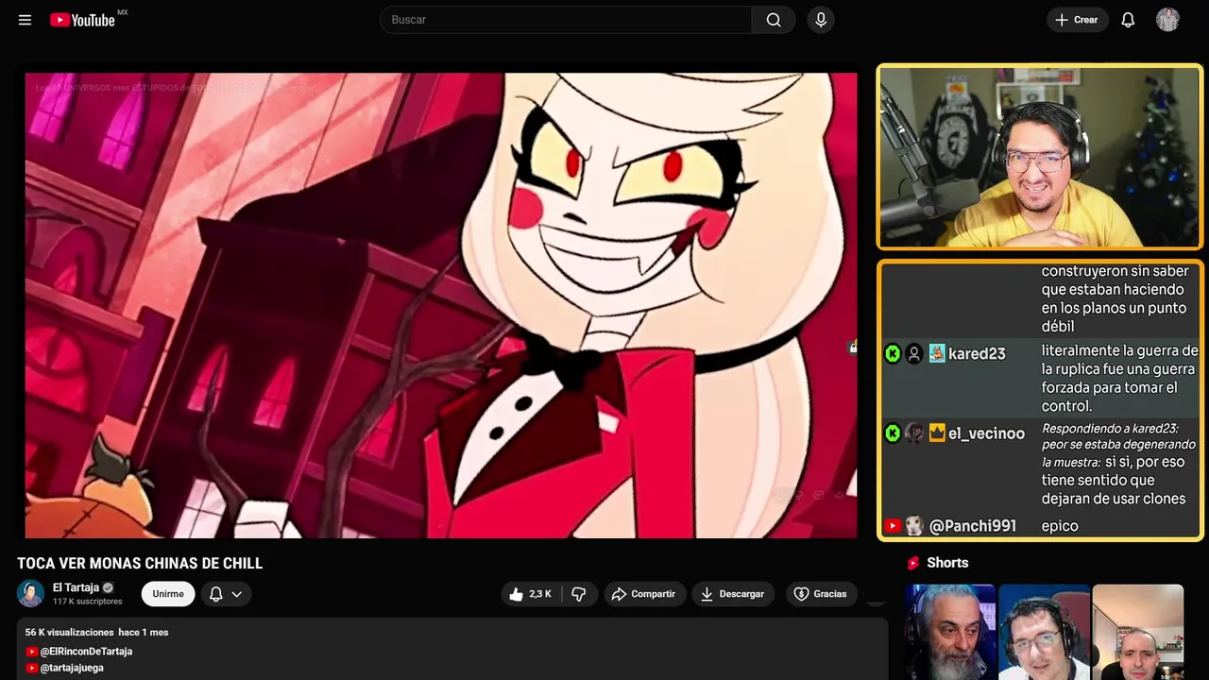Open the @tartajajuega channel link
Image resolution: width=1209 pixels, height=680 pixels.
tap(72, 668)
